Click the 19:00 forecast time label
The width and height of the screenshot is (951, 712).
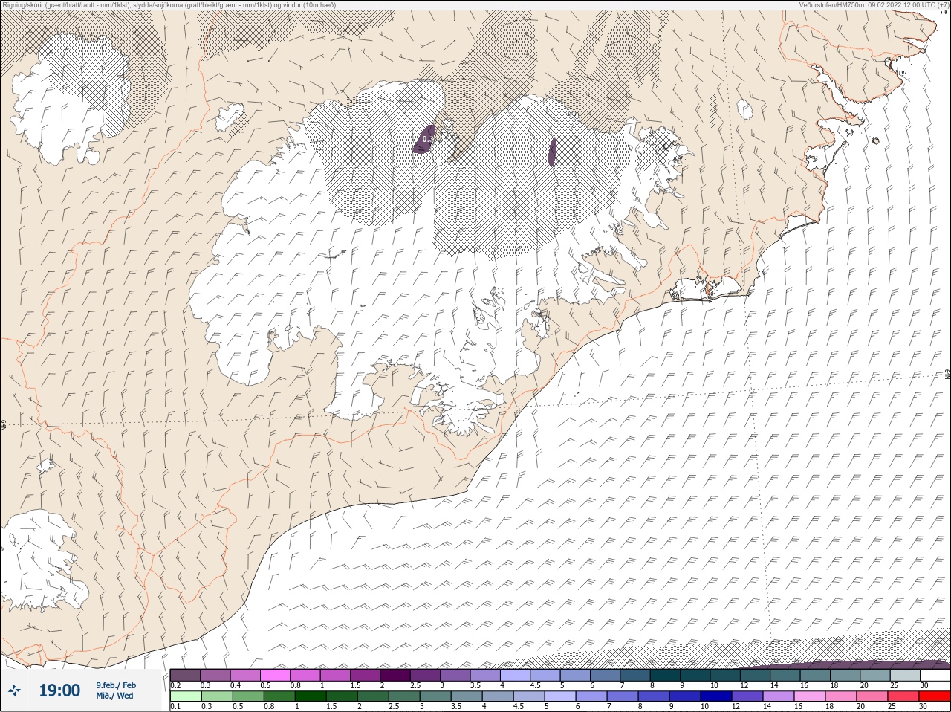click(59, 690)
